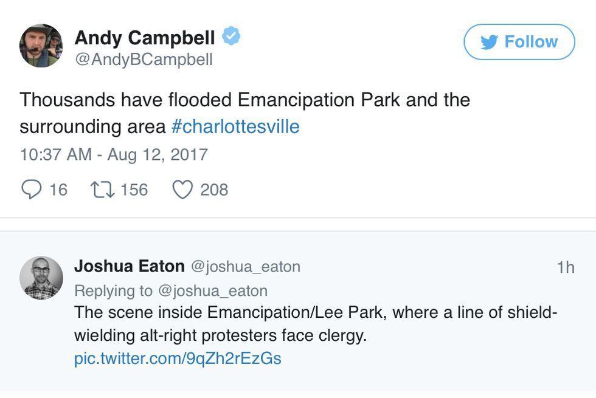
Task: Open Andy Campbell's profile photo
Action: [41, 46]
